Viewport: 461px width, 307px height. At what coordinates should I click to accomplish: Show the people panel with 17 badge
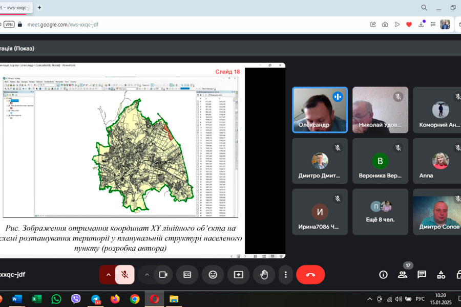tap(403, 275)
